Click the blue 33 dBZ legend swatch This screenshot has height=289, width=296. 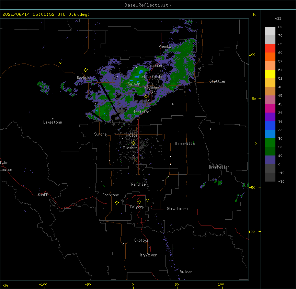(x=270, y=125)
